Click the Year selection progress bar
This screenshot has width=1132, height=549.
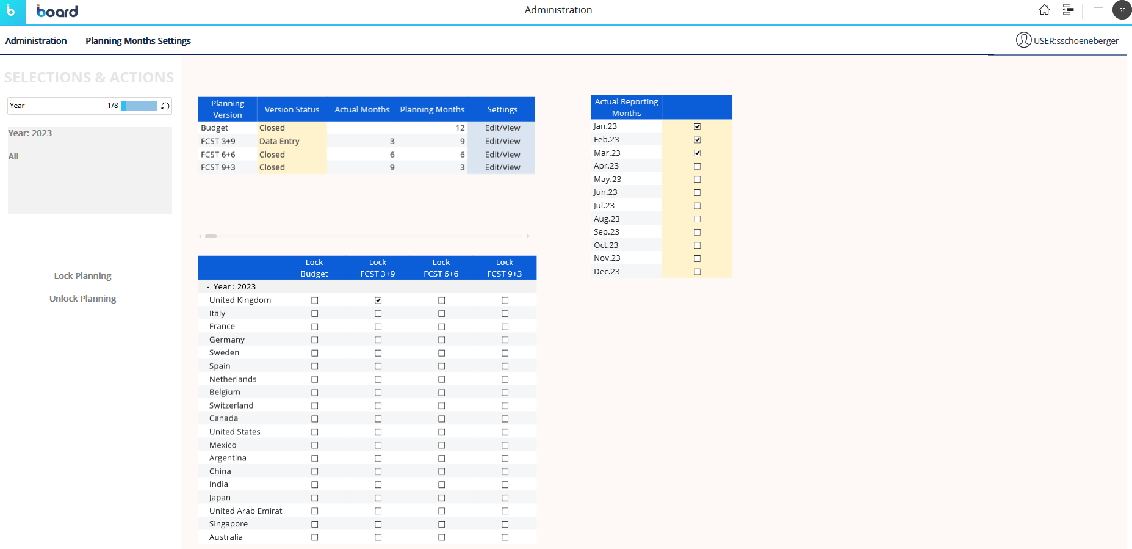[139, 106]
